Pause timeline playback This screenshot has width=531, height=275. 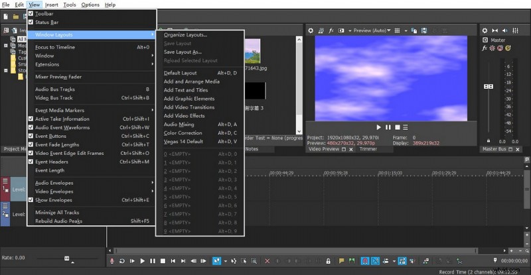point(153,261)
